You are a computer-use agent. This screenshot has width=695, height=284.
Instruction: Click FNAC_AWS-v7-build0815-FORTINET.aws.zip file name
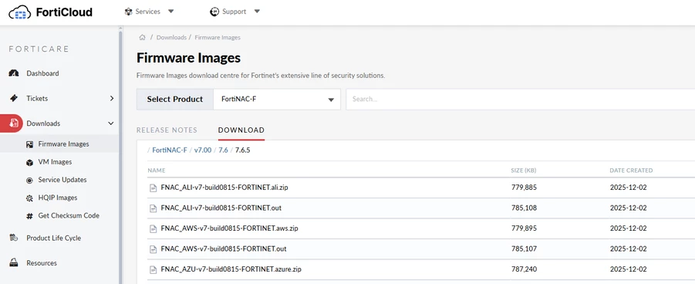pos(229,228)
